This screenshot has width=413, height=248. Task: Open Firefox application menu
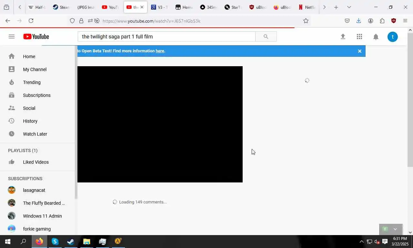point(405,21)
